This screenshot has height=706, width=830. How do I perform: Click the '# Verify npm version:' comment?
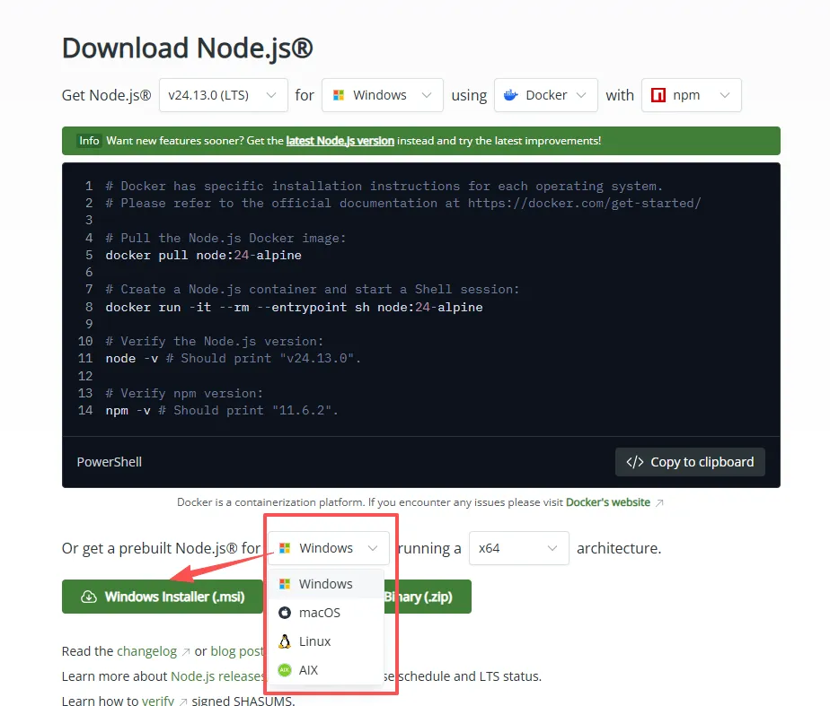click(x=184, y=393)
